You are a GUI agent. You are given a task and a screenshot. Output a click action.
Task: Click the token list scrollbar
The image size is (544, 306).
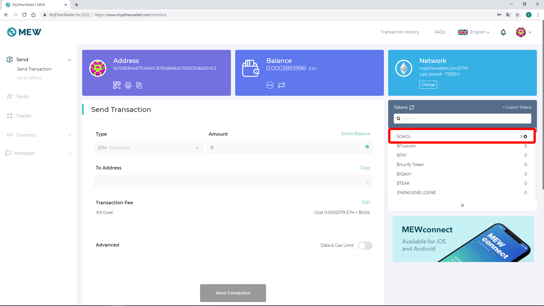tap(536, 130)
